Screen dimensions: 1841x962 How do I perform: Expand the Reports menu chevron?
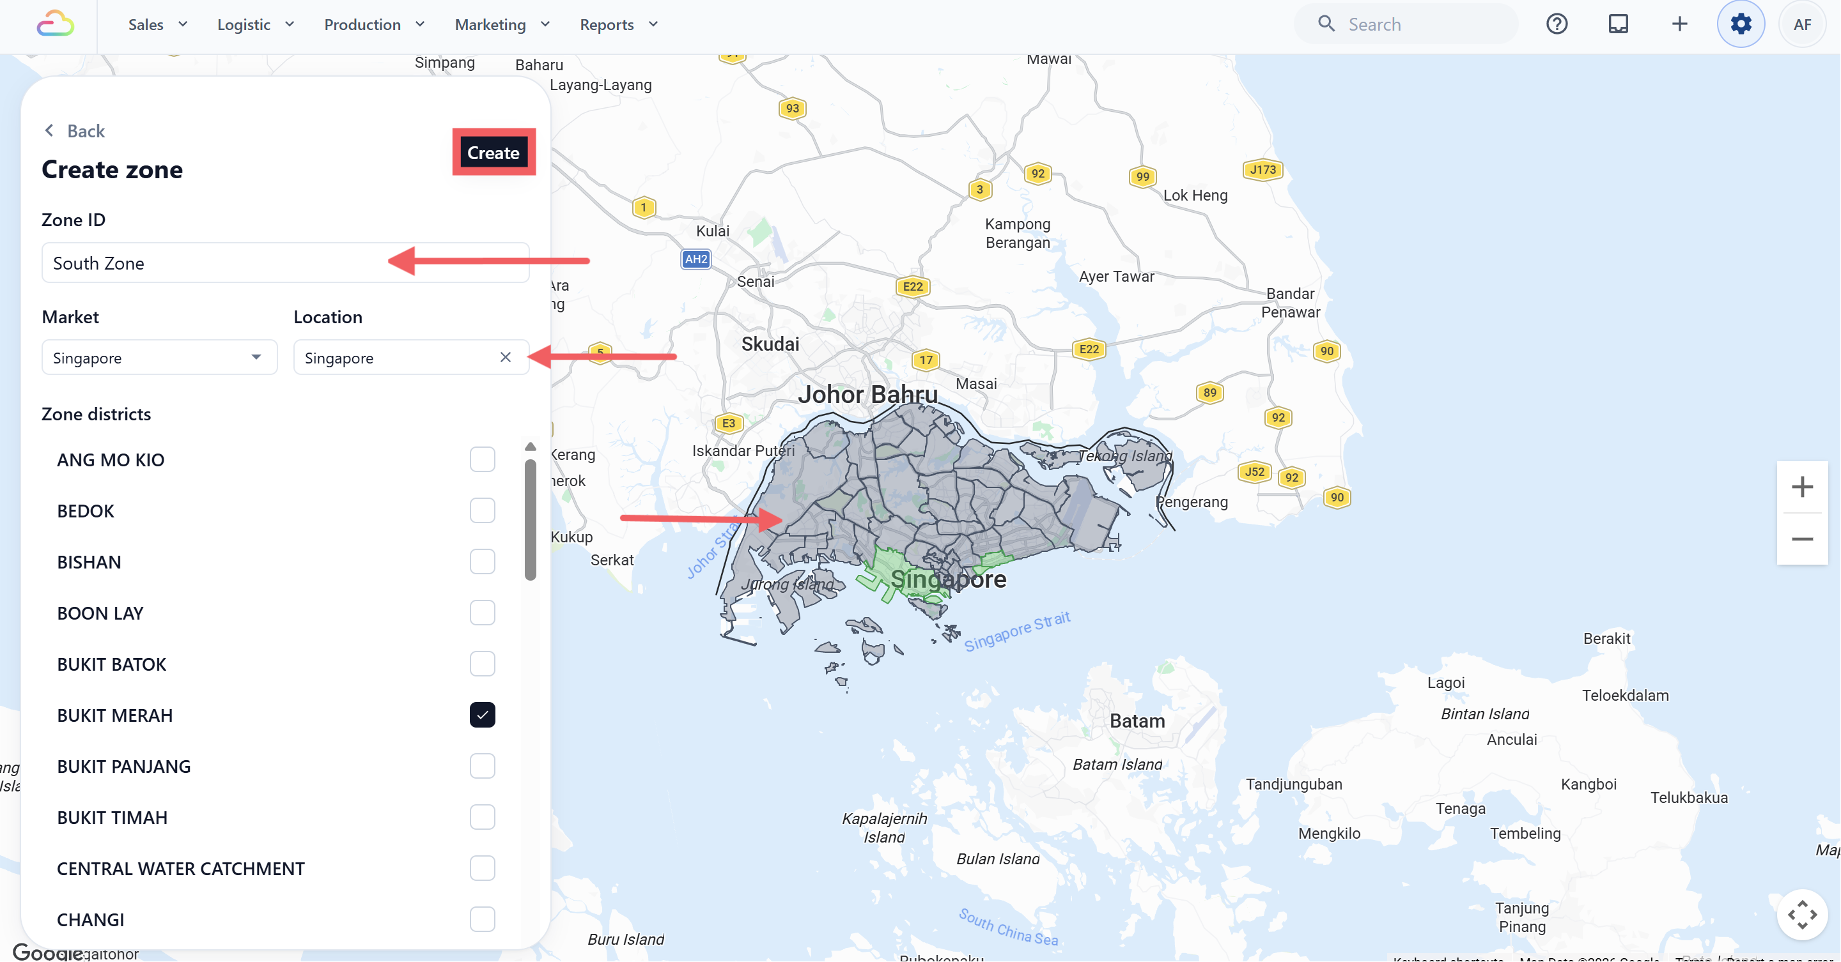(x=653, y=24)
